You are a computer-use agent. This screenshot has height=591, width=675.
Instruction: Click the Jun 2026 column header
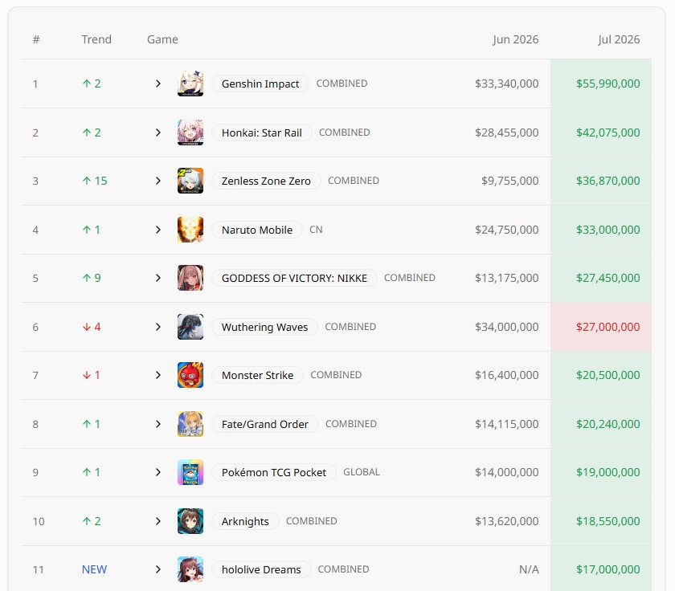(516, 39)
